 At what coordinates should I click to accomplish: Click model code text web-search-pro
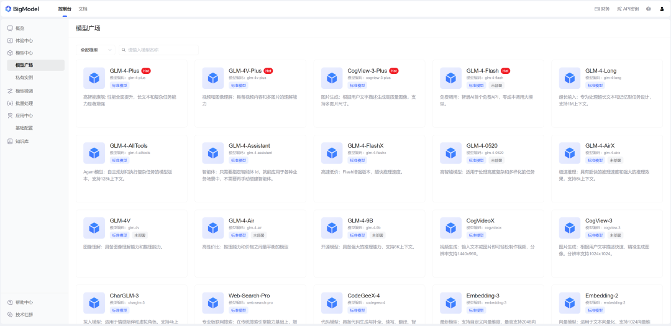[x=260, y=303]
